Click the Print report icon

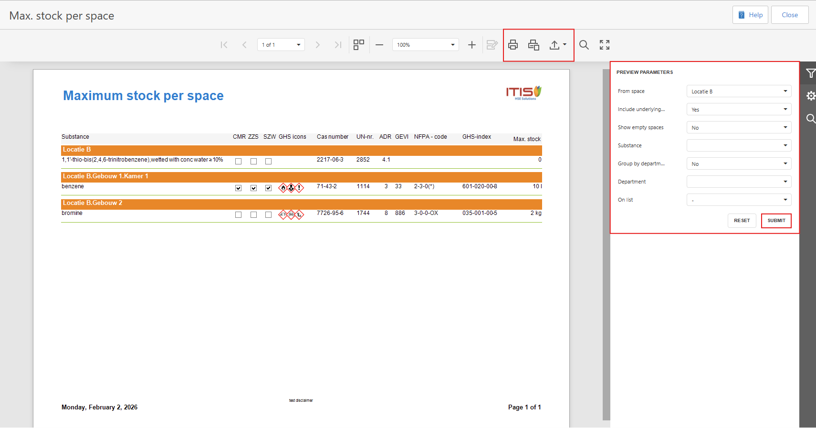pos(513,45)
